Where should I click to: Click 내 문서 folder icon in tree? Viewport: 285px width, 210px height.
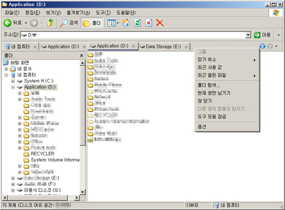13,69
